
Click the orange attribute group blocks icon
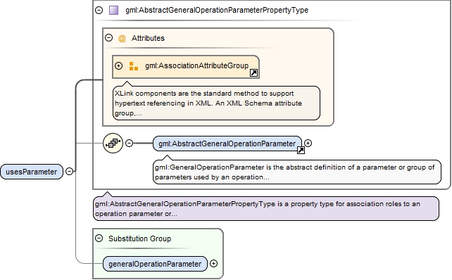tap(134, 66)
